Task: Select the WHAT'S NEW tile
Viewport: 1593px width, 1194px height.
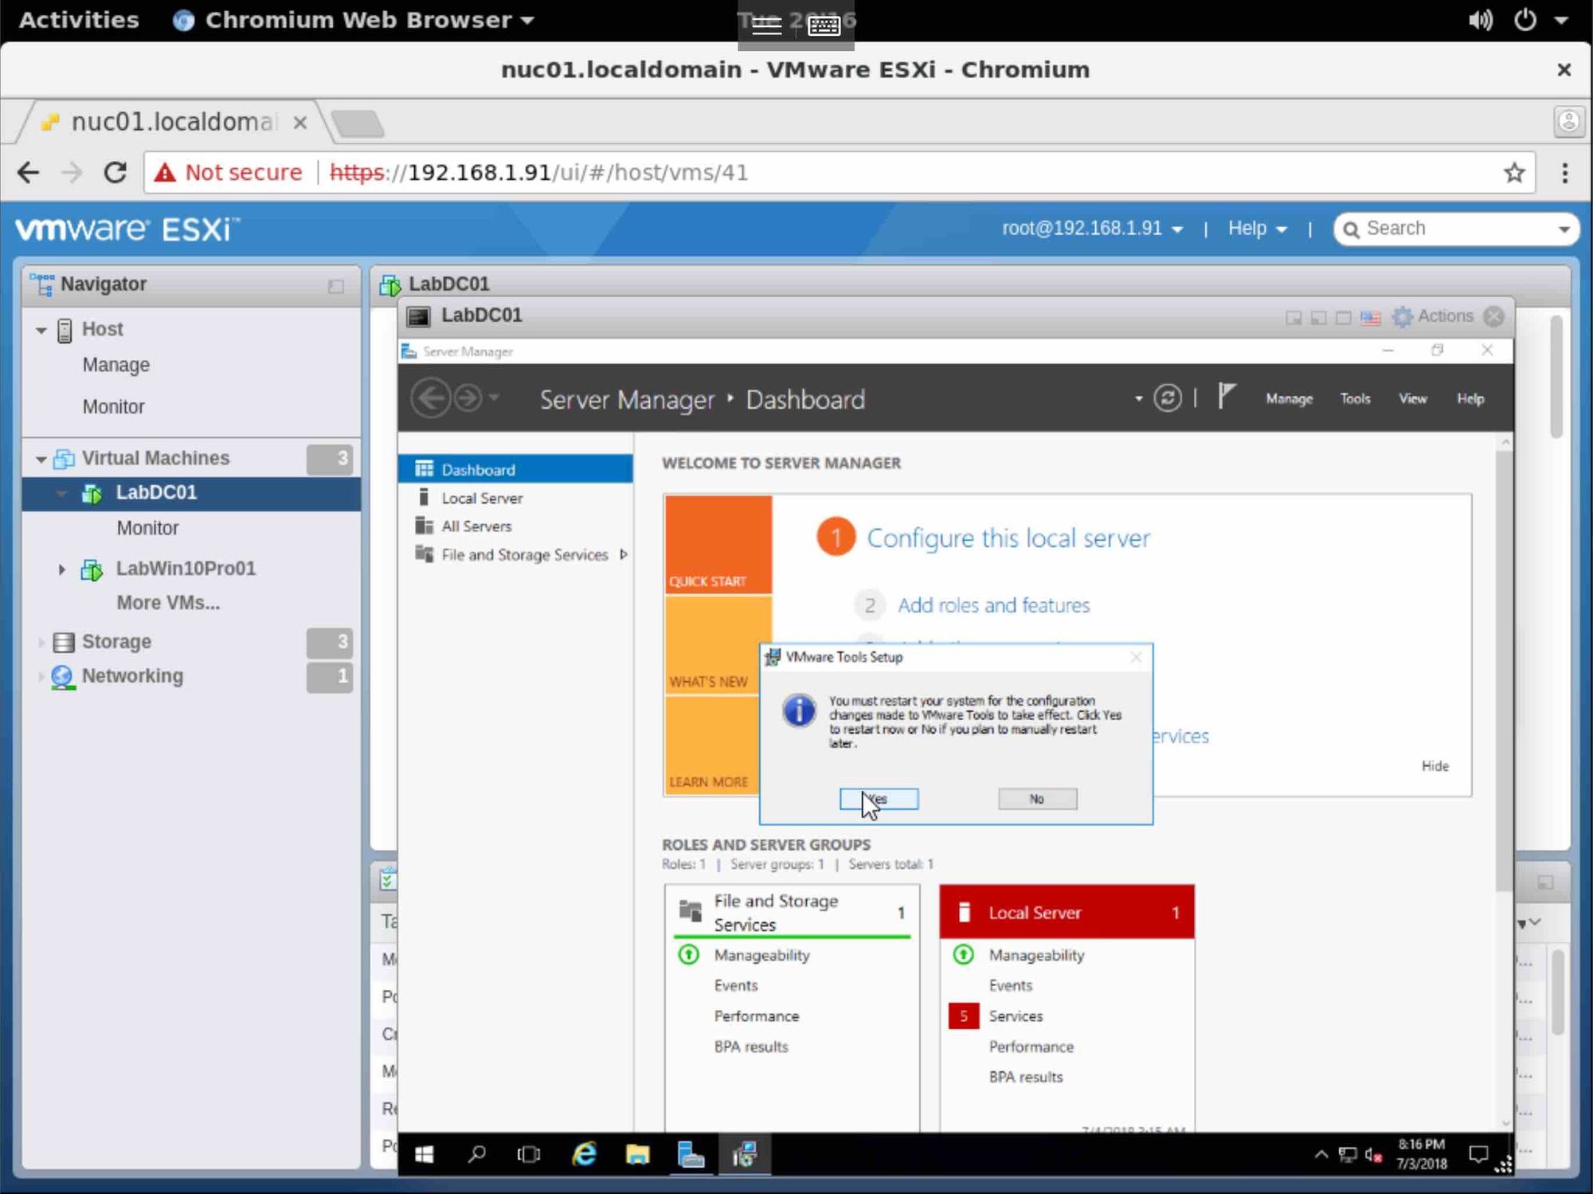Action: 712,644
